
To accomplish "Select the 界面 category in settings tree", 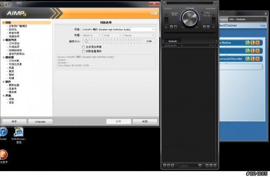I will pos(8,96).
